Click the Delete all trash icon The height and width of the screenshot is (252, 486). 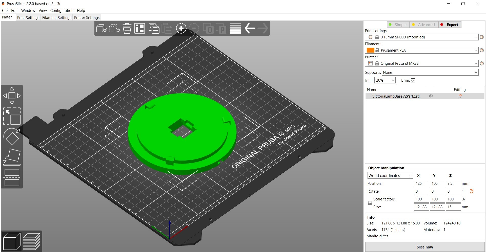point(127,28)
